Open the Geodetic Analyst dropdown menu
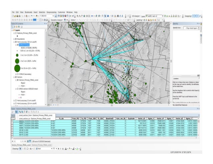The width and height of the screenshot is (213, 164). click(x=57, y=20)
